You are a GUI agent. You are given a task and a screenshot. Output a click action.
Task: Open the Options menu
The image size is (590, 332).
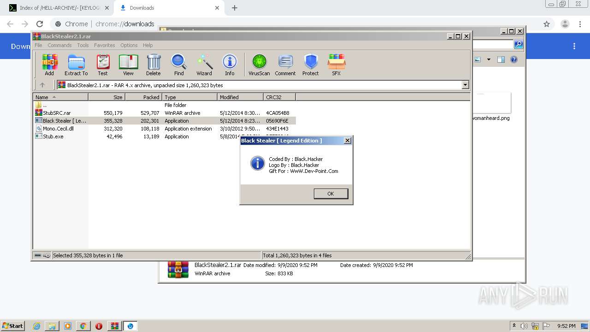click(x=129, y=45)
